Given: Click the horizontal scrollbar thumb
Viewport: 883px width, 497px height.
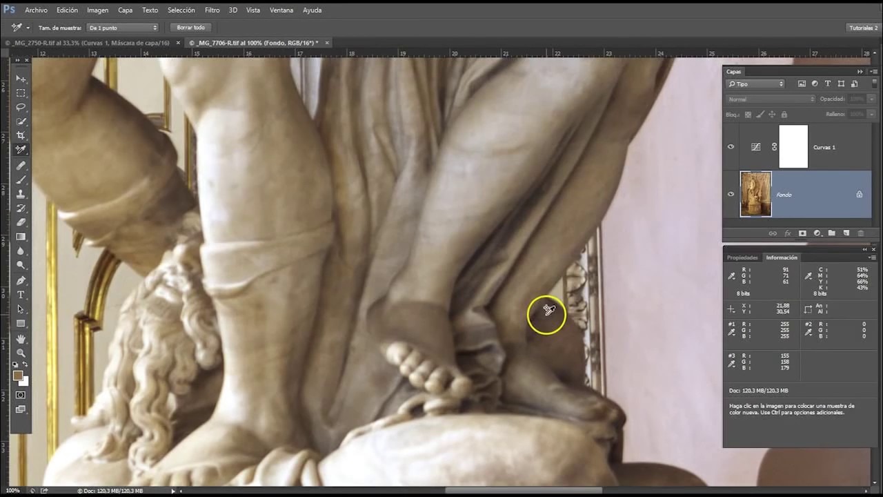Looking at the screenshot, I should point(524,491).
